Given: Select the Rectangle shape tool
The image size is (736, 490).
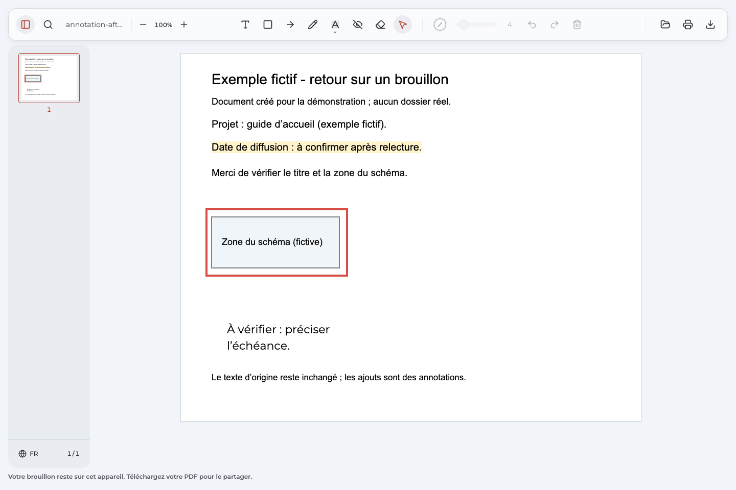Looking at the screenshot, I should pyautogui.click(x=268, y=24).
